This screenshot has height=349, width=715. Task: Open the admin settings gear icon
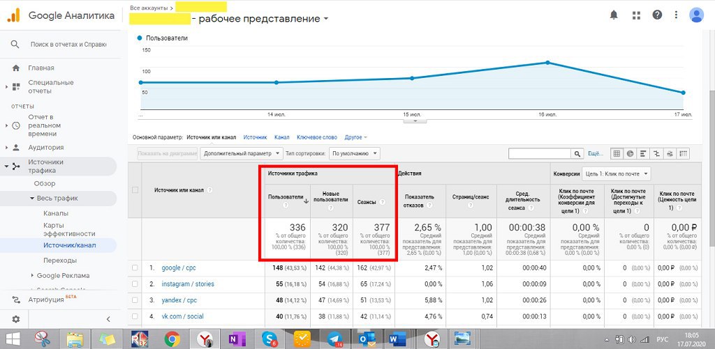pyautogui.click(x=16, y=319)
